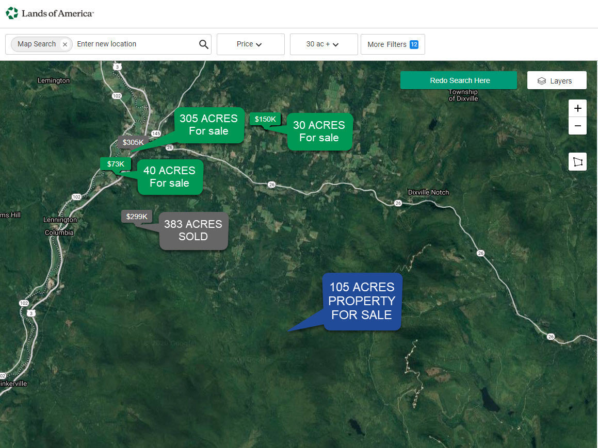Screen dimensions: 598x448
Task: Click the Route 145 shield marker
Action: coord(156,134)
